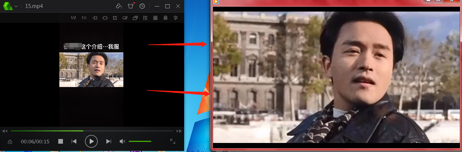The width and height of the screenshot is (462, 152).
Task: Minimize the 15.mp4 player window
Action: point(157,6)
